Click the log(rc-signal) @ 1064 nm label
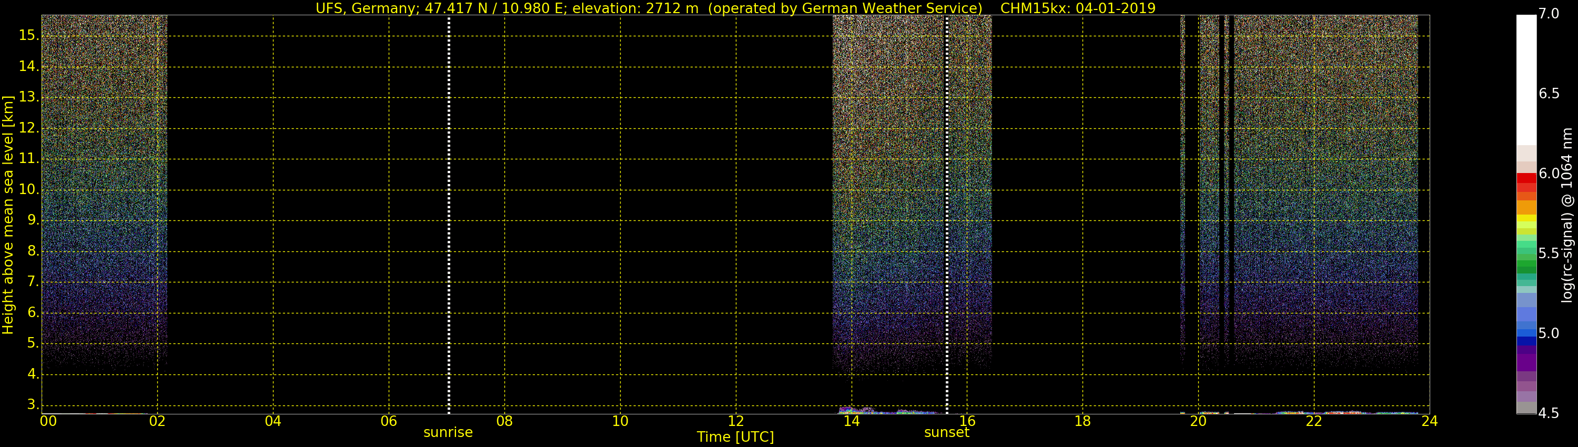 (x=1567, y=215)
